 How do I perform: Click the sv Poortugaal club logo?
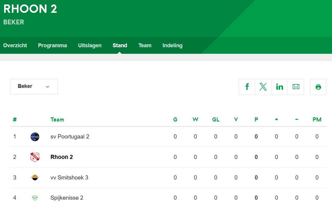[35, 137]
